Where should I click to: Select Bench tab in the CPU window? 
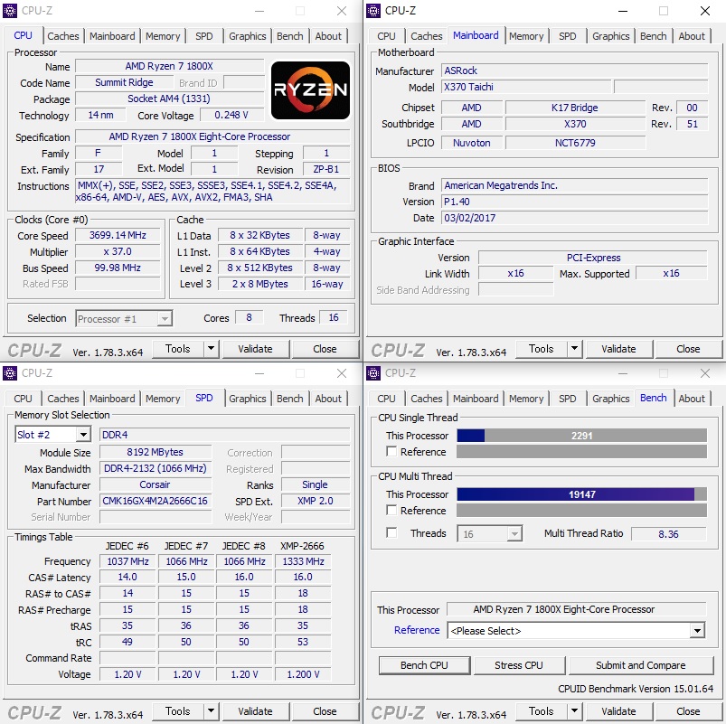[290, 36]
